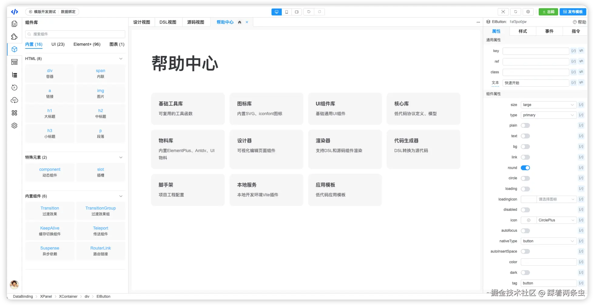Viewport: 593px width, 305px height.
Task: Toggle the text switch
Action: click(525, 136)
